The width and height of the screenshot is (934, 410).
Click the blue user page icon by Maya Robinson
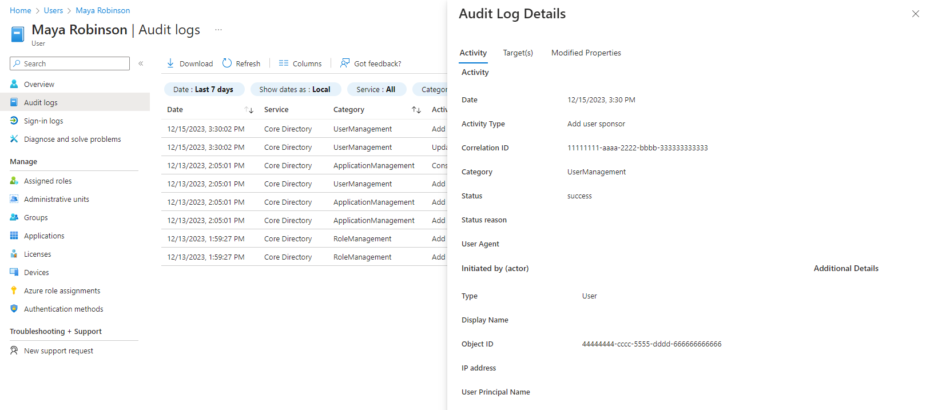coord(18,34)
